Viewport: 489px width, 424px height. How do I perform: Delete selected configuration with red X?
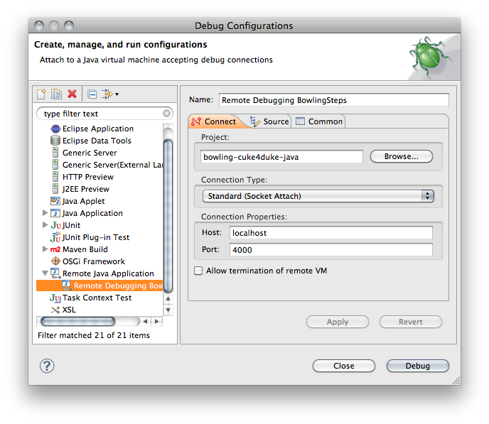click(72, 94)
